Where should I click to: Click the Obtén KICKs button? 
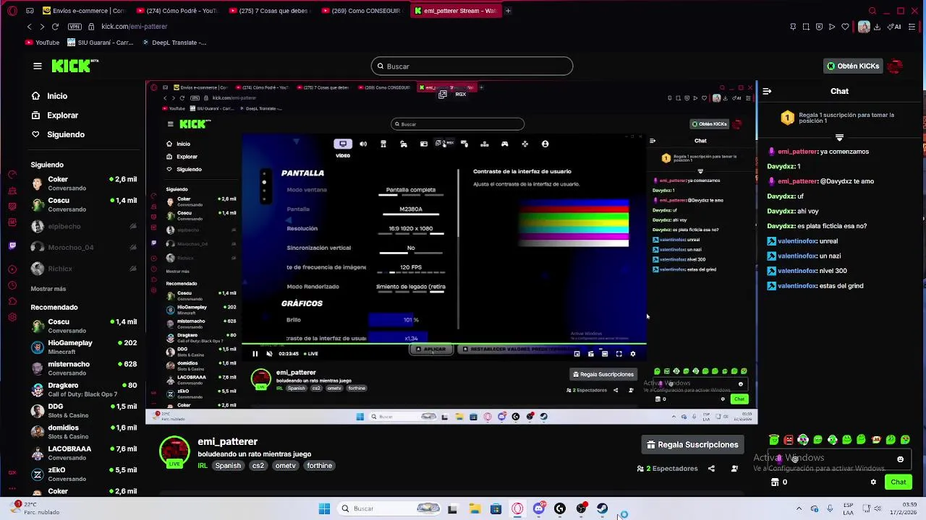pyautogui.click(x=853, y=66)
